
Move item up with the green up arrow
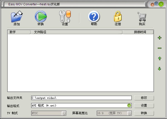159,58
